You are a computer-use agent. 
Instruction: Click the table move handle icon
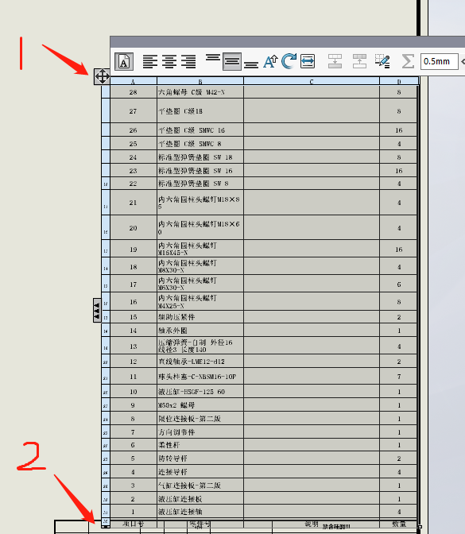click(x=102, y=76)
